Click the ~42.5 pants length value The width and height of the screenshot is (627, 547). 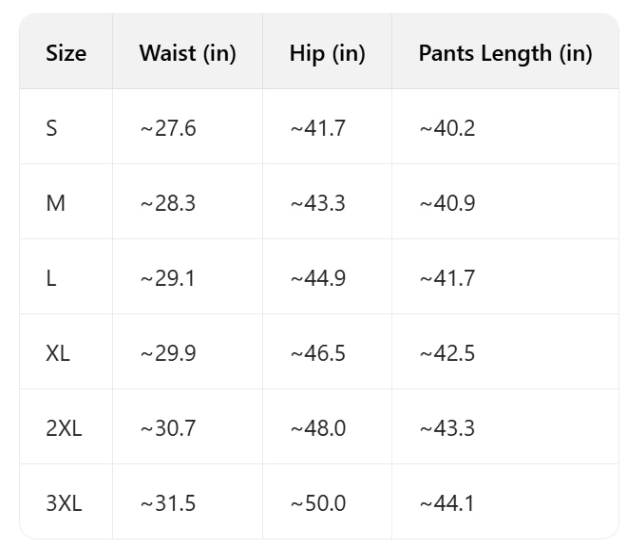(446, 353)
